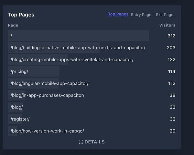The height and width of the screenshot is (155, 194).
Task: Click the in-app-purchases-capacitor blog link
Action: coord(47,95)
